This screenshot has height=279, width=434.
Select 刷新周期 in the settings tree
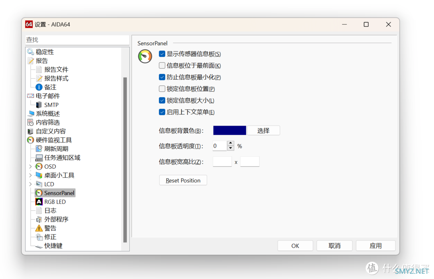(x=56, y=149)
